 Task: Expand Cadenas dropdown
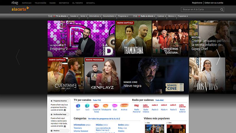point(161,16)
